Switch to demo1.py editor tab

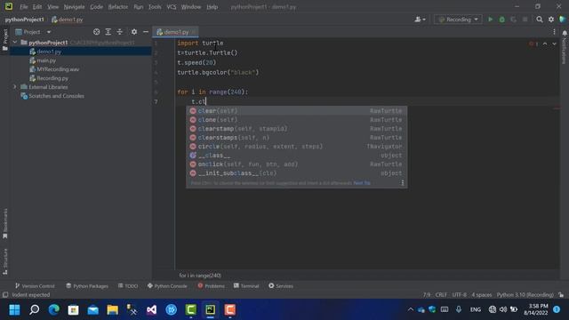(x=176, y=32)
